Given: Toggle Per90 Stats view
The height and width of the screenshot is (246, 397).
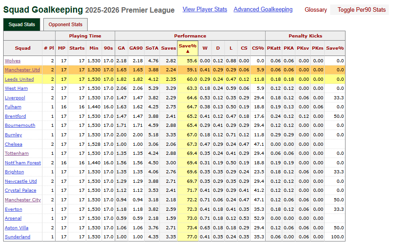Looking at the screenshot, I should point(361,9).
